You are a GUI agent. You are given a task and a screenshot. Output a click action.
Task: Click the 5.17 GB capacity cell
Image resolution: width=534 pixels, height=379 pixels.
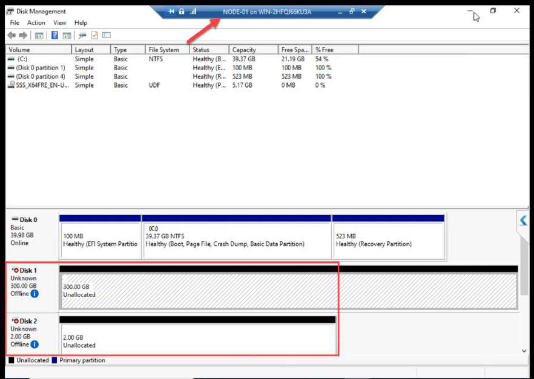[242, 85]
